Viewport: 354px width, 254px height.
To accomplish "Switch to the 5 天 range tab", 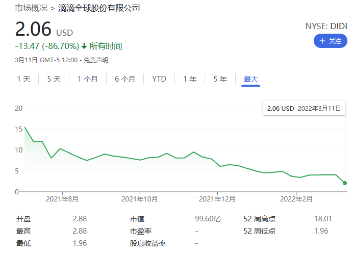I will tap(54, 79).
